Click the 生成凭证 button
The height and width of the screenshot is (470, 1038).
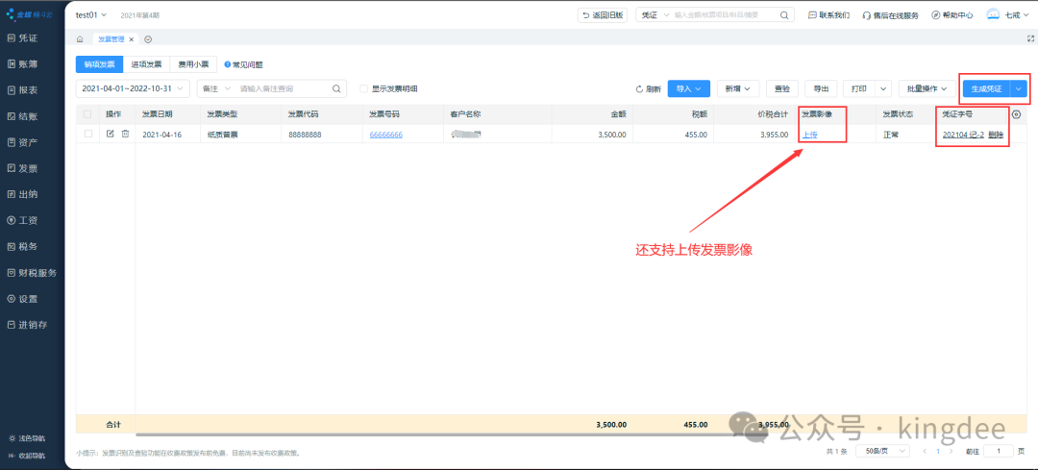point(986,88)
